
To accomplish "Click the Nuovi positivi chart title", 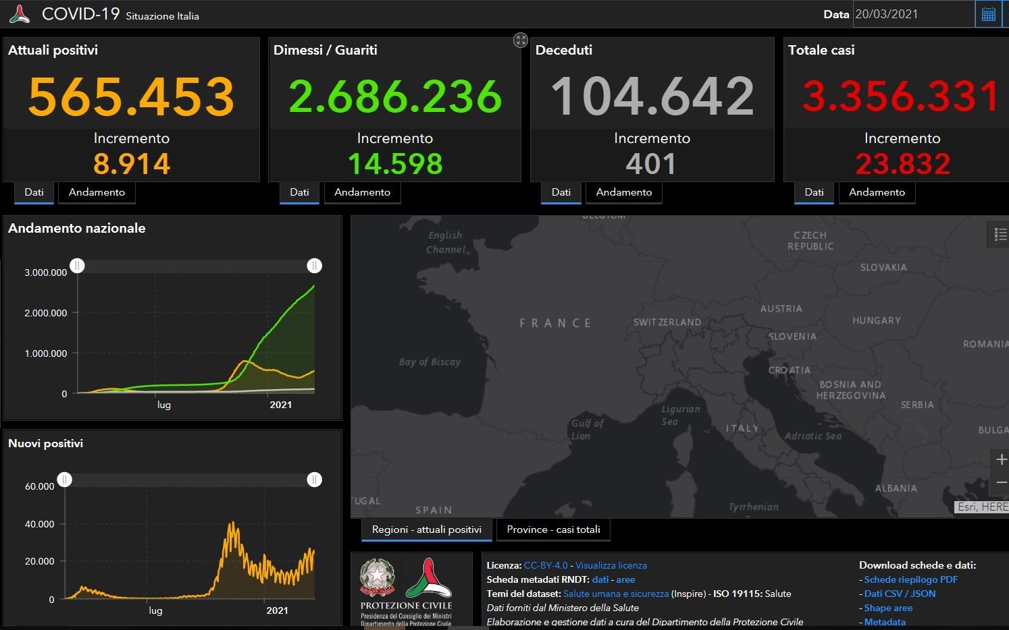I will [x=46, y=443].
